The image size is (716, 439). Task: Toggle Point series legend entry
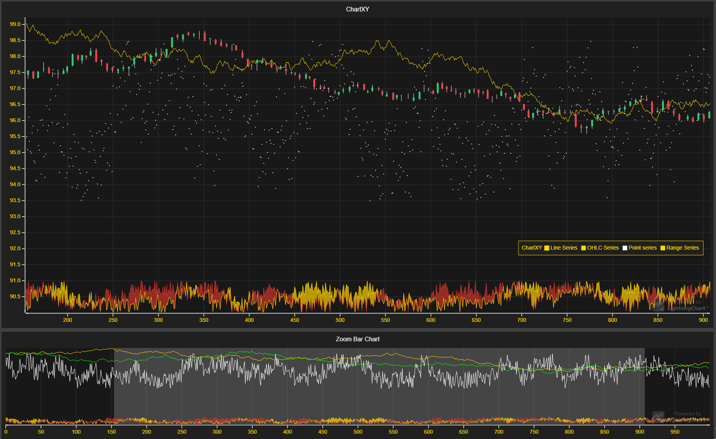pos(639,248)
